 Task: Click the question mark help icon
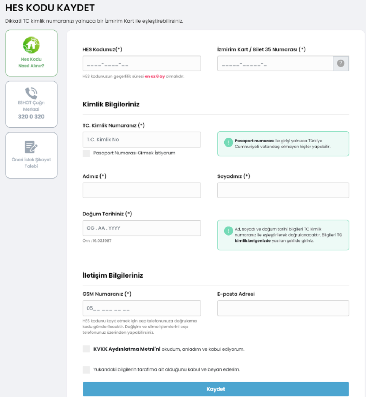click(x=341, y=63)
